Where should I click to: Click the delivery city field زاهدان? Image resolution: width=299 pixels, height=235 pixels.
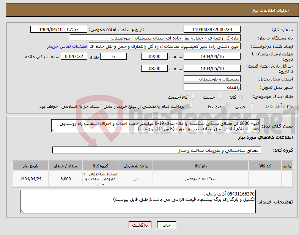click(x=212, y=87)
